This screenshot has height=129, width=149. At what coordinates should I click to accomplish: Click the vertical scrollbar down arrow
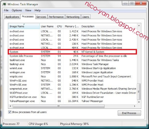(x=139, y=102)
